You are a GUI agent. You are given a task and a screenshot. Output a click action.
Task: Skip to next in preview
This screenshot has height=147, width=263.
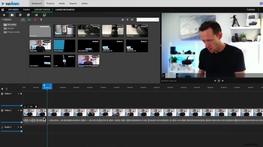(x=222, y=81)
